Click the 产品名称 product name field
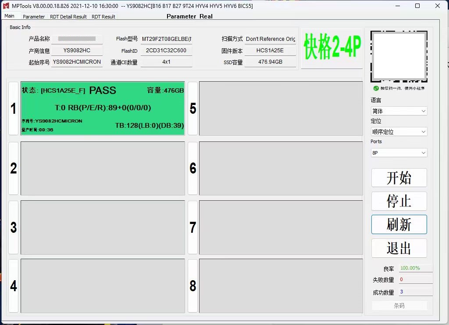Image resolution: width=449 pixels, height=325 pixels. click(x=77, y=39)
